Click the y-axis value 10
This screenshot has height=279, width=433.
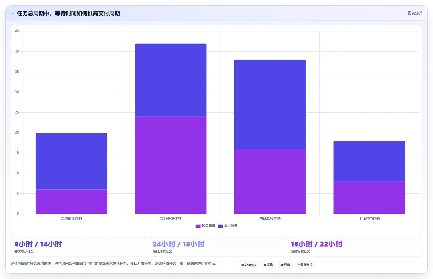pyautogui.click(x=17, y=173)
